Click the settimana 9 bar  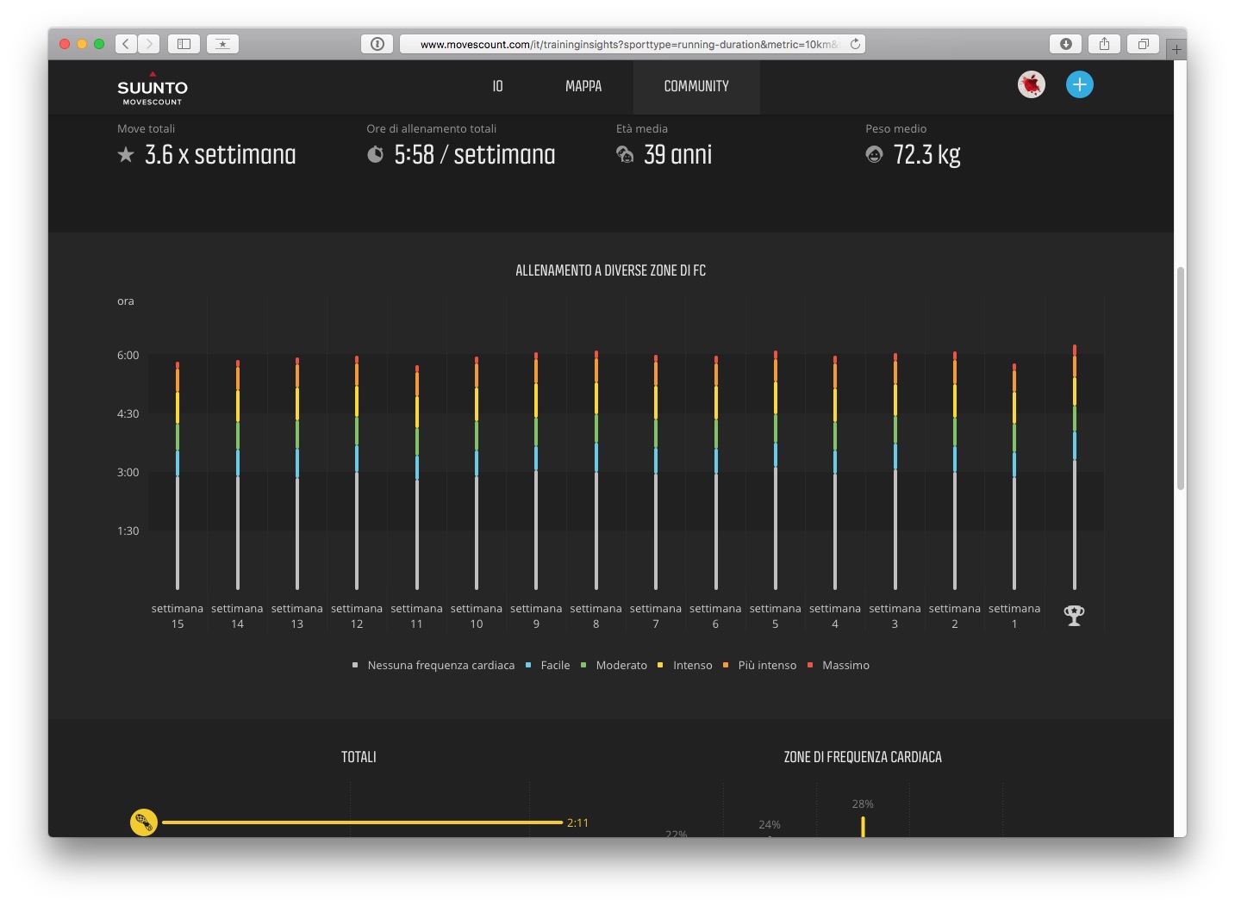pyautogui.click(x=536, y=471)
